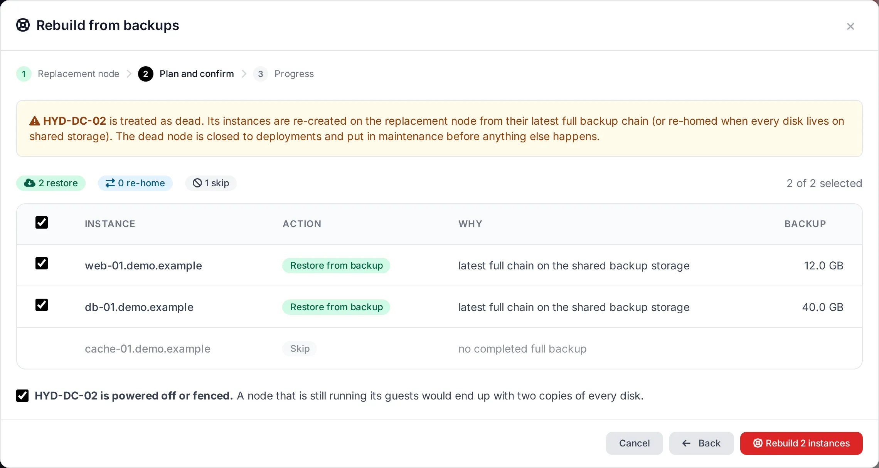Click the 40.0 GB backup size

pyautogui.click(x=823, y=307)
